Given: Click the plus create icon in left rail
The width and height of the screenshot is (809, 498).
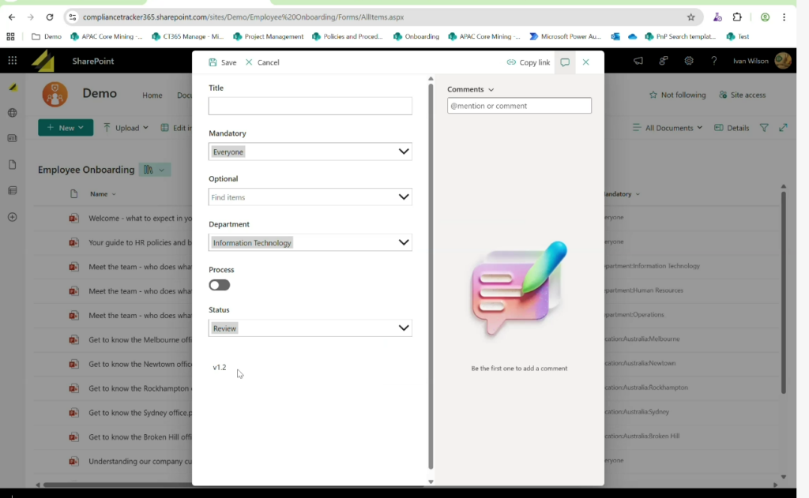Looking at the screenshot, I should [x=13, y=217].
